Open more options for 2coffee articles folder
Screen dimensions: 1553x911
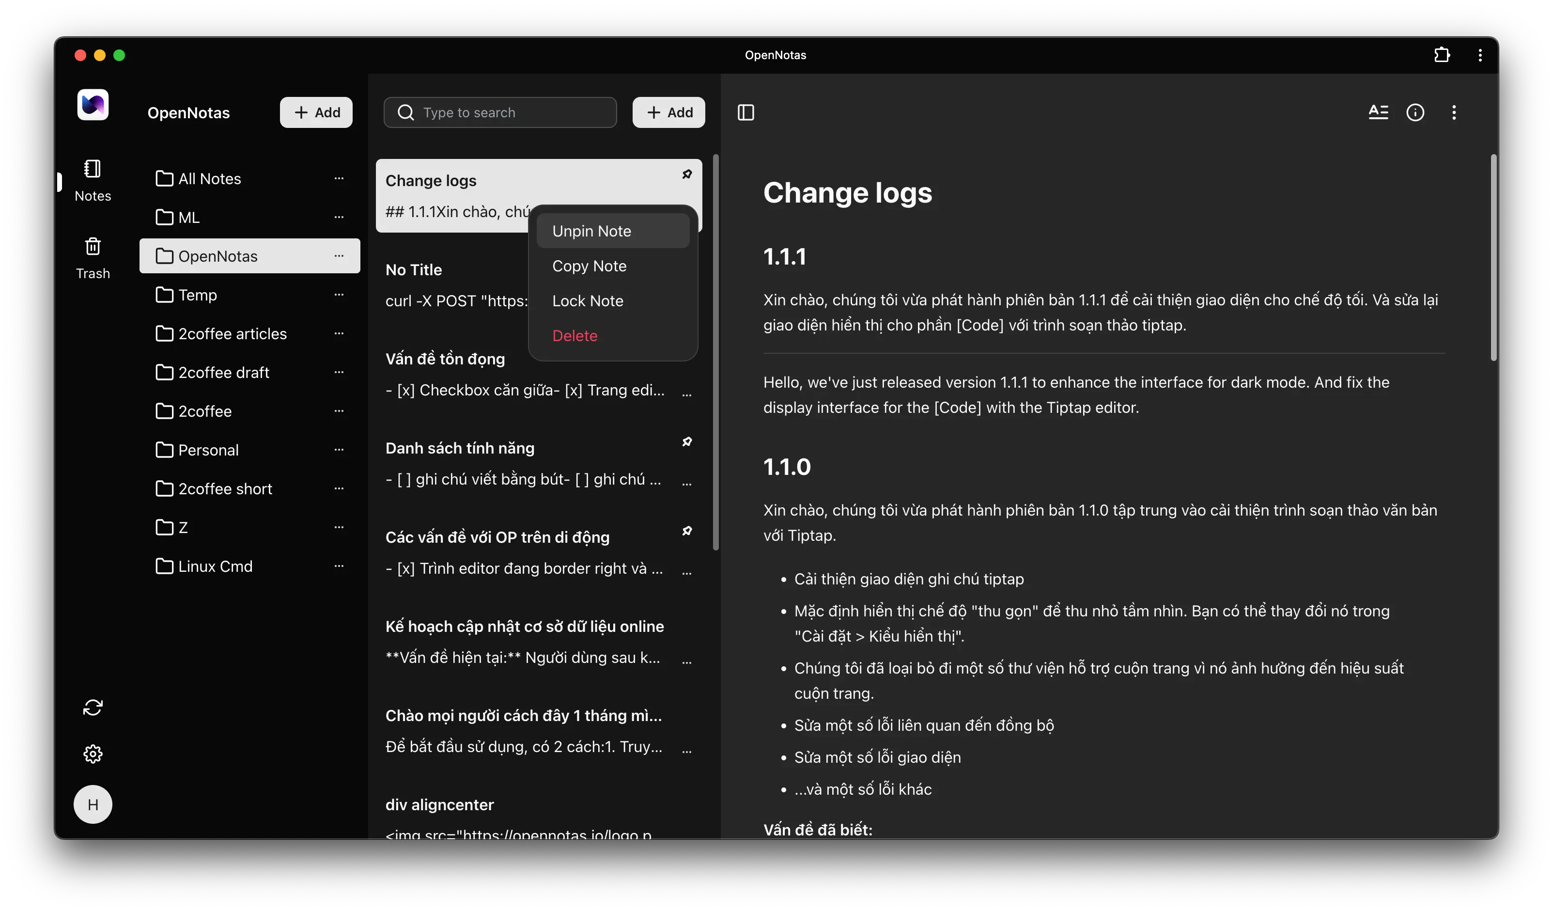click(338, 333)
